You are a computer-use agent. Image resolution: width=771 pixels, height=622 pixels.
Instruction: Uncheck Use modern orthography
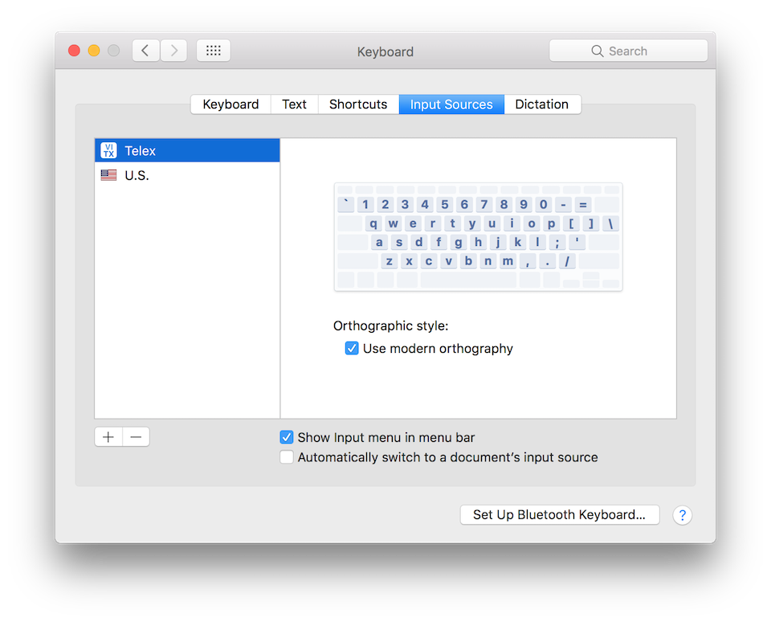click(352, 348)
